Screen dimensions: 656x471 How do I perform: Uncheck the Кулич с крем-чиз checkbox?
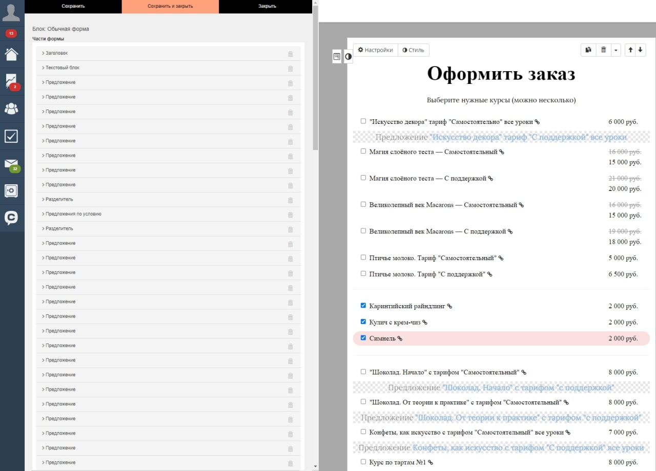point(363,322)
